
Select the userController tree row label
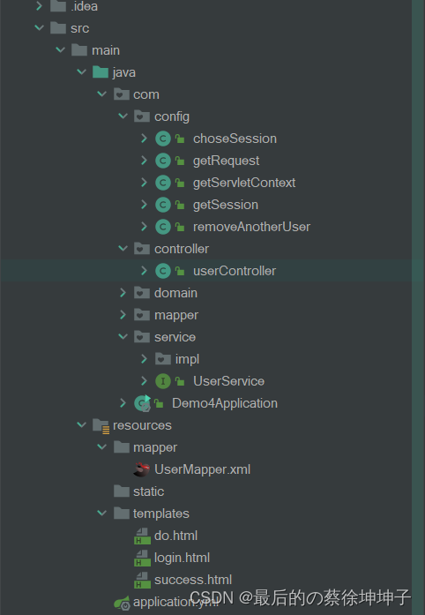click(235, 271)
